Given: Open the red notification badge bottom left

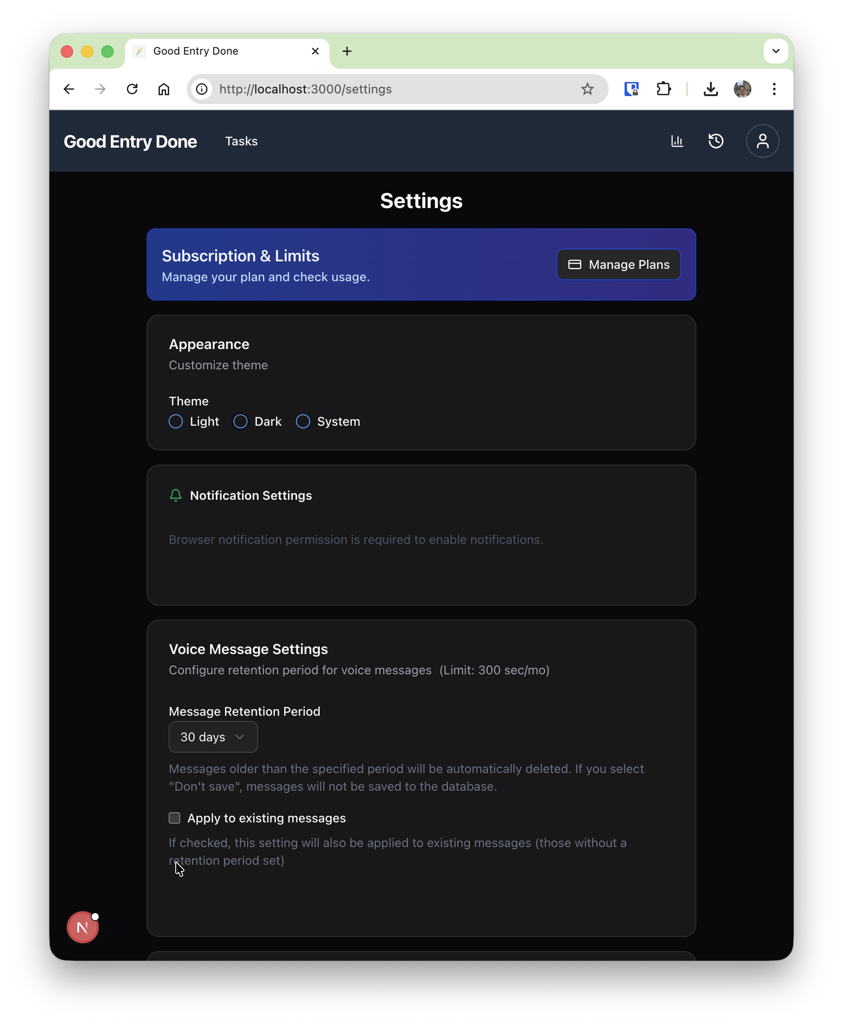Looking at the screenshot, I should point(82,927).
